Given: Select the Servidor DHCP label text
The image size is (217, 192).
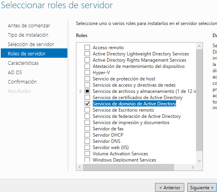Looking at the screenshot, I should coord(108,135).
